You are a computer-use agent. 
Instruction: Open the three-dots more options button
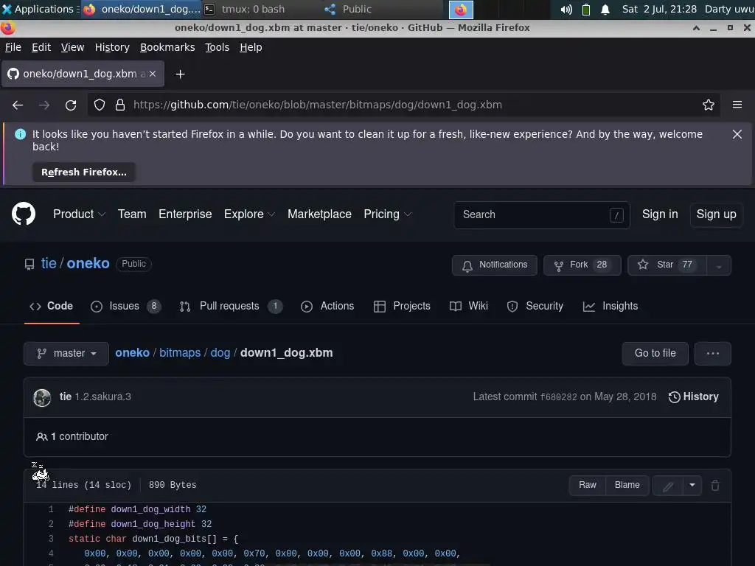click(x=713, y=354)
